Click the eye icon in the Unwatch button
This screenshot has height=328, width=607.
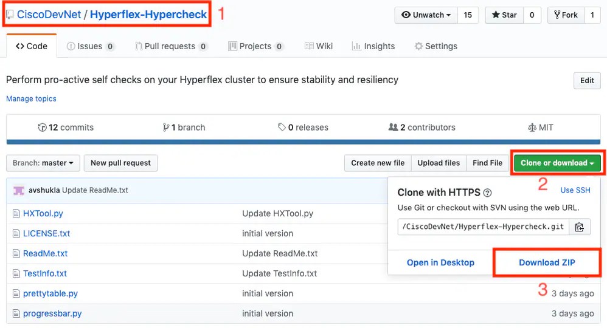pos(406,15)
